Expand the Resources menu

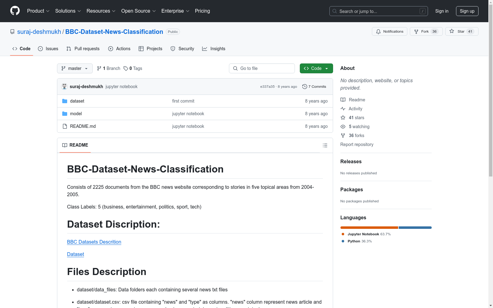101,11
